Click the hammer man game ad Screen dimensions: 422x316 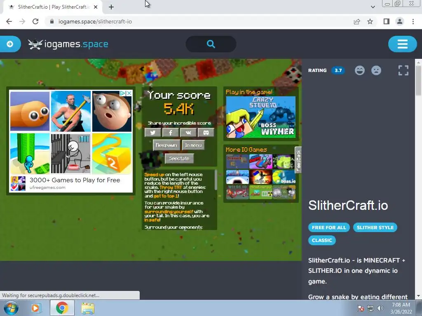pyautogui.click(x=71, y=111)
